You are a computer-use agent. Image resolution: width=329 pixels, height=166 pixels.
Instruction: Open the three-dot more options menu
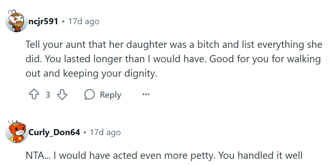click(x=146, y=95)
